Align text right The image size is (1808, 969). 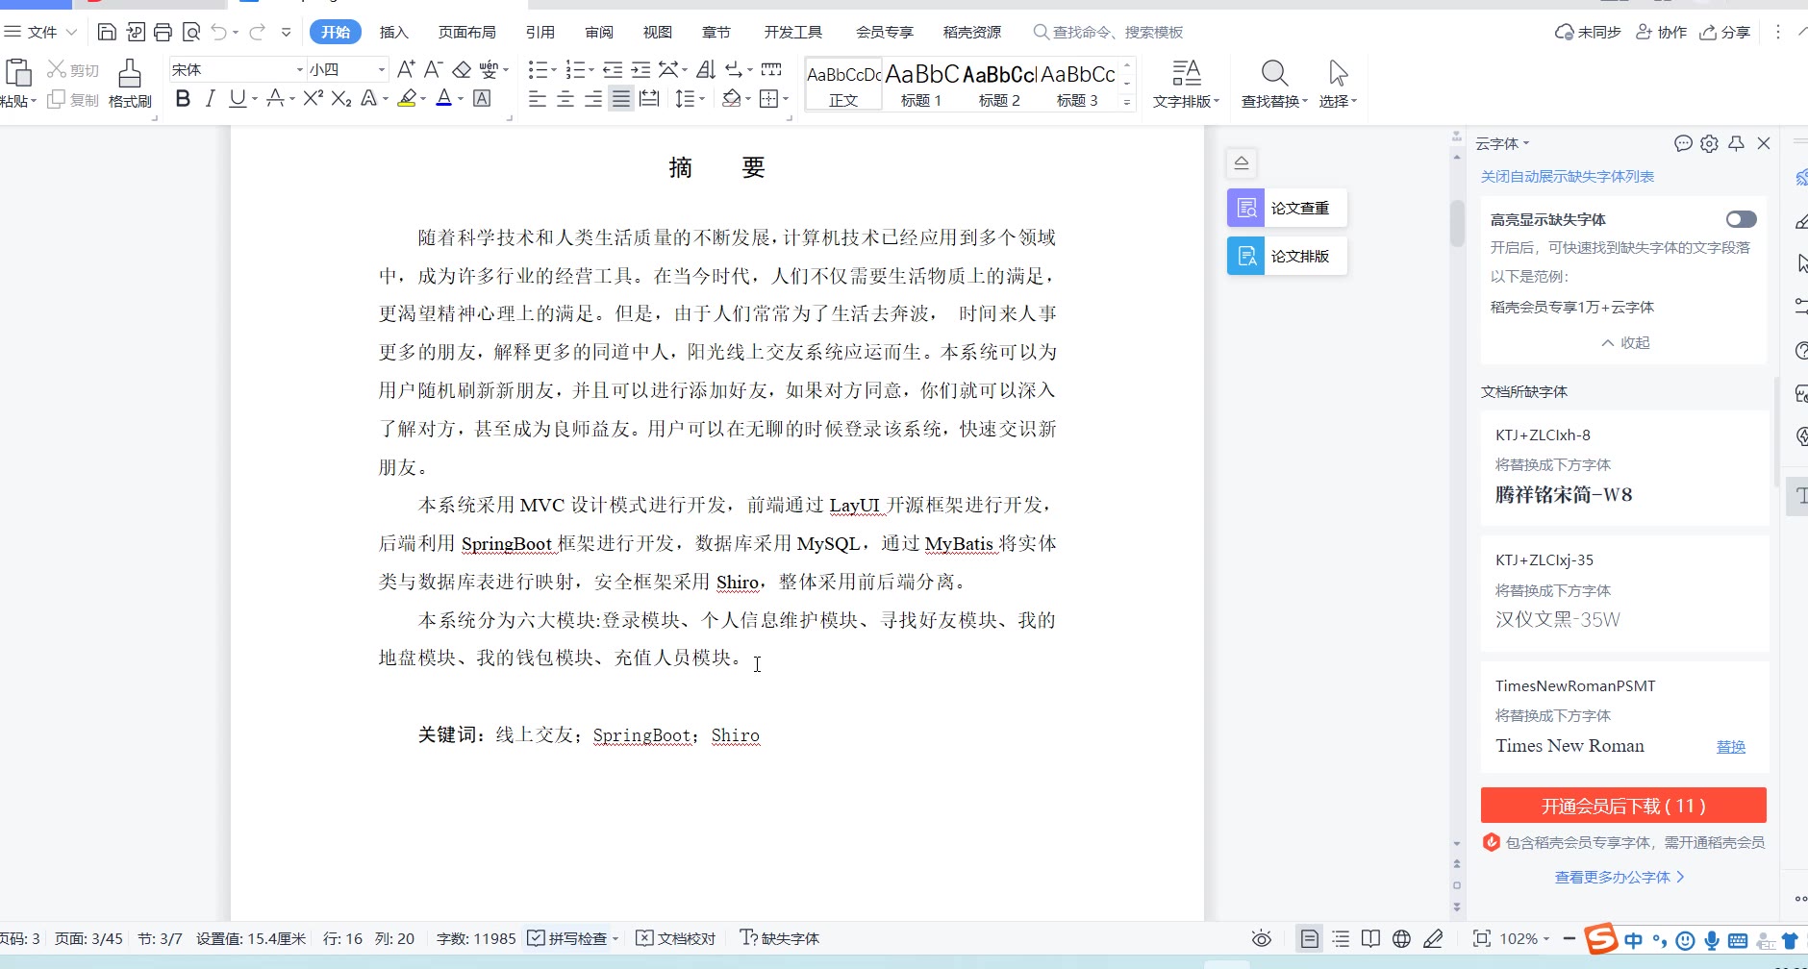[593, 98]
